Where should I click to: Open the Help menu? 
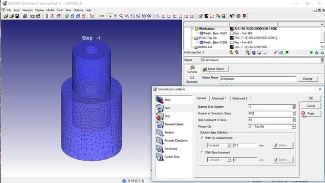point(88,10)
